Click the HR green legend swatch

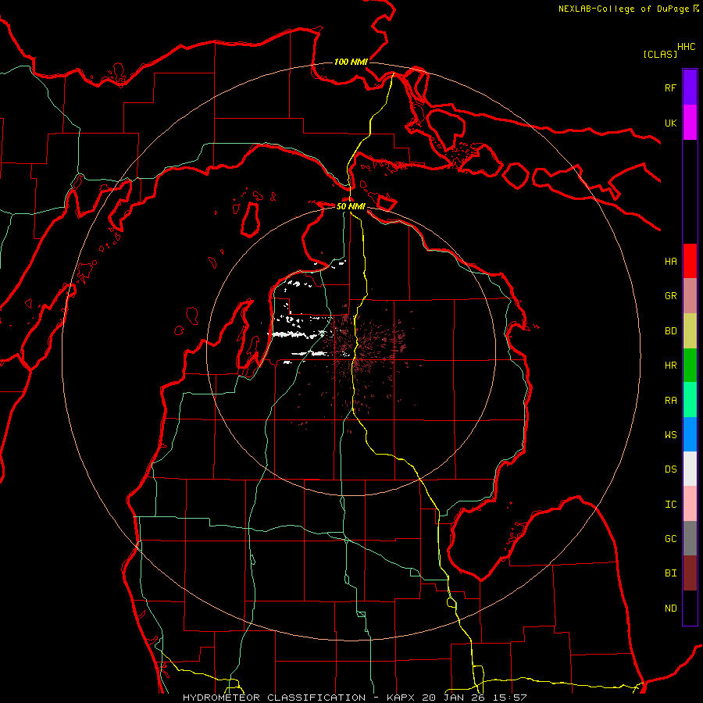(690, 365)
